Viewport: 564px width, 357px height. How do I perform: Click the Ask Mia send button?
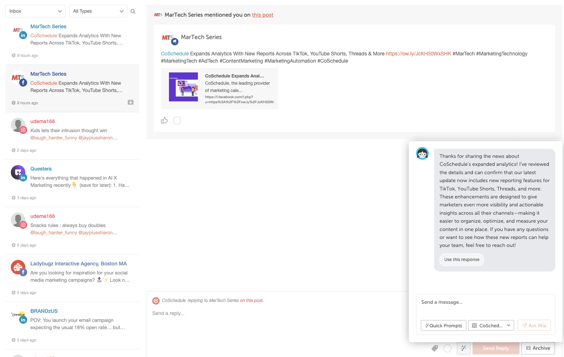click(534, 325)
